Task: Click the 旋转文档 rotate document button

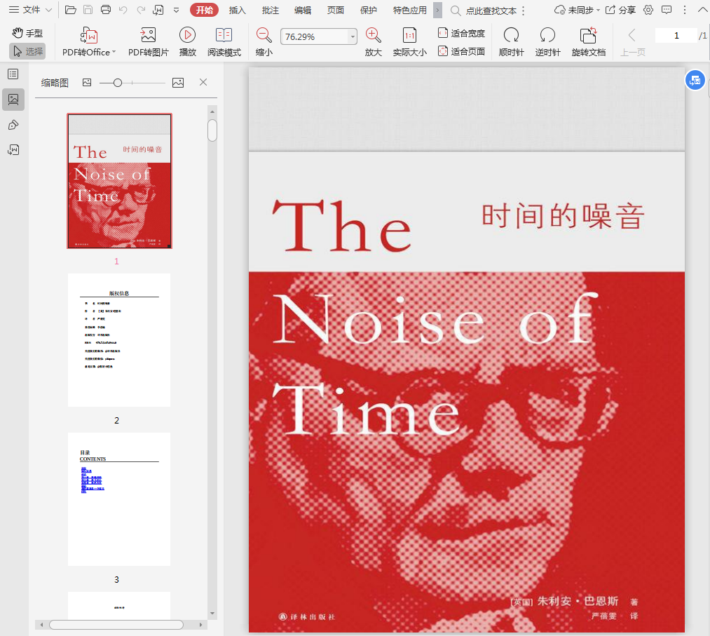Action: click(x=588, y=41)
